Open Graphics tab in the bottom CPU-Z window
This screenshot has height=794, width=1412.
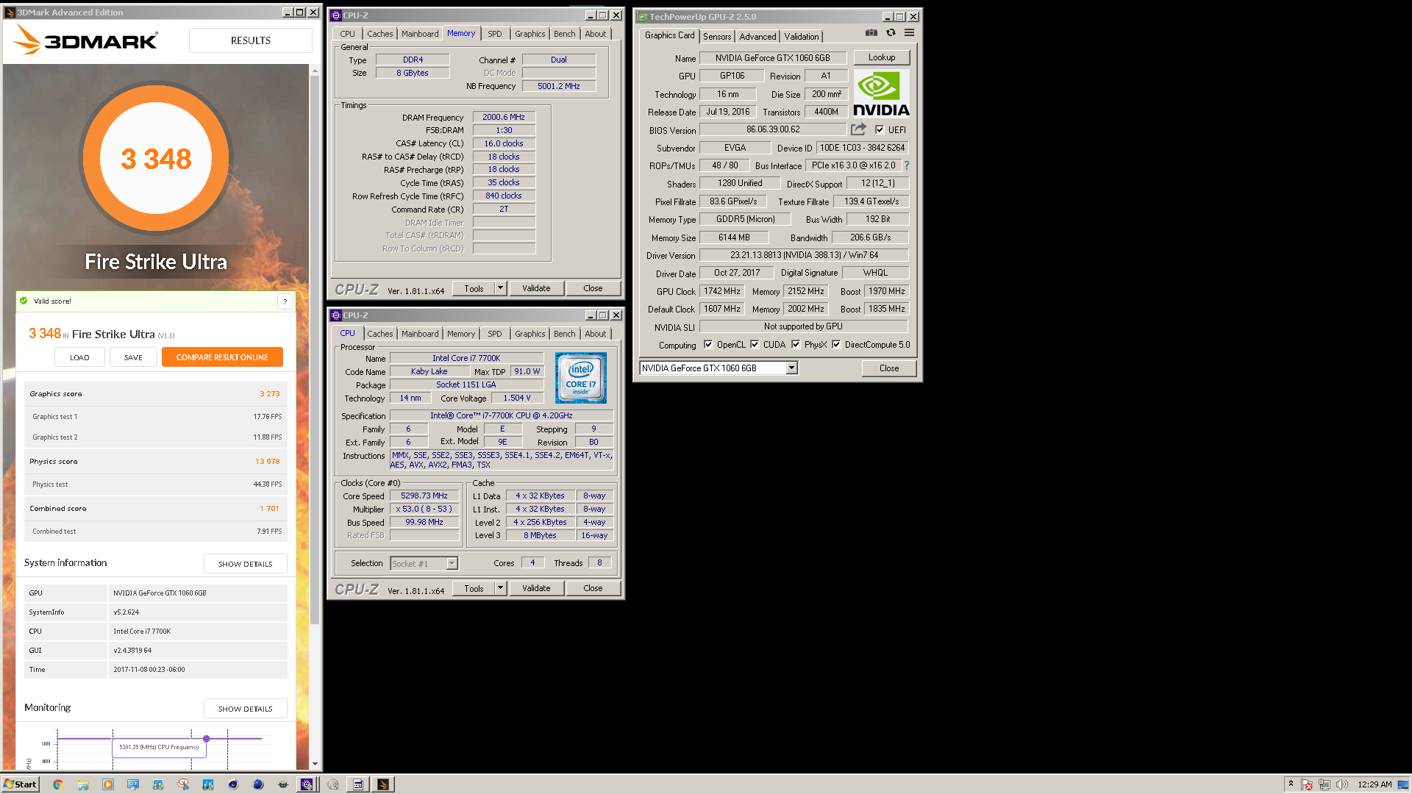[x=530, y=334]
